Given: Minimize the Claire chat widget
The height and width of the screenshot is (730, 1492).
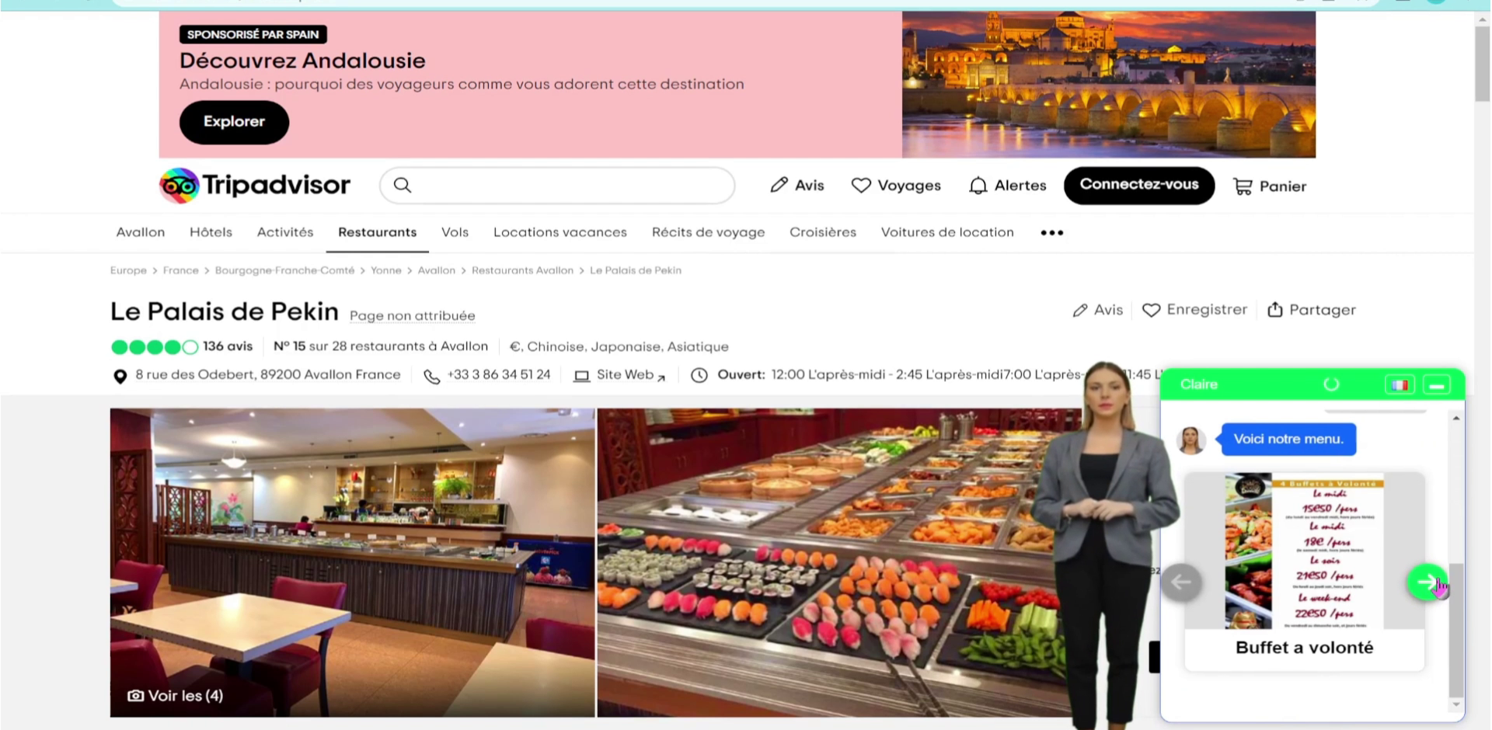Looking at the screenshot, I should point(1437,385).
